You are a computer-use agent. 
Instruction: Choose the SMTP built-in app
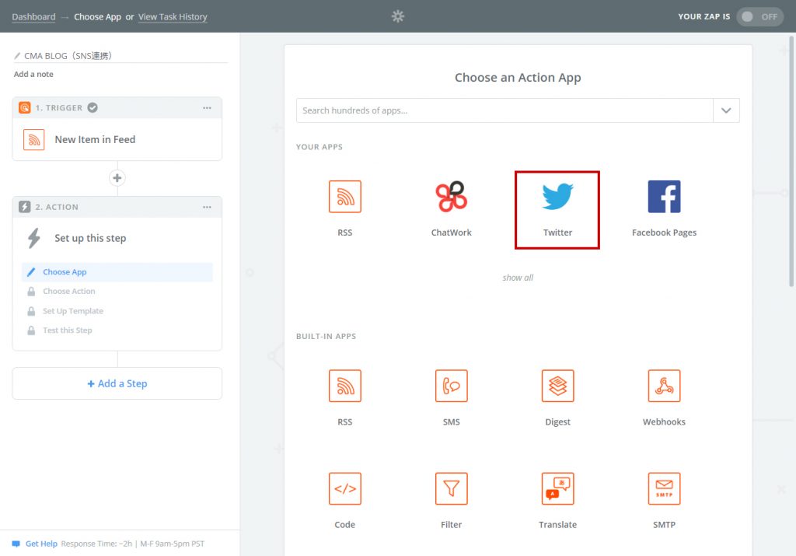[664, 488]
